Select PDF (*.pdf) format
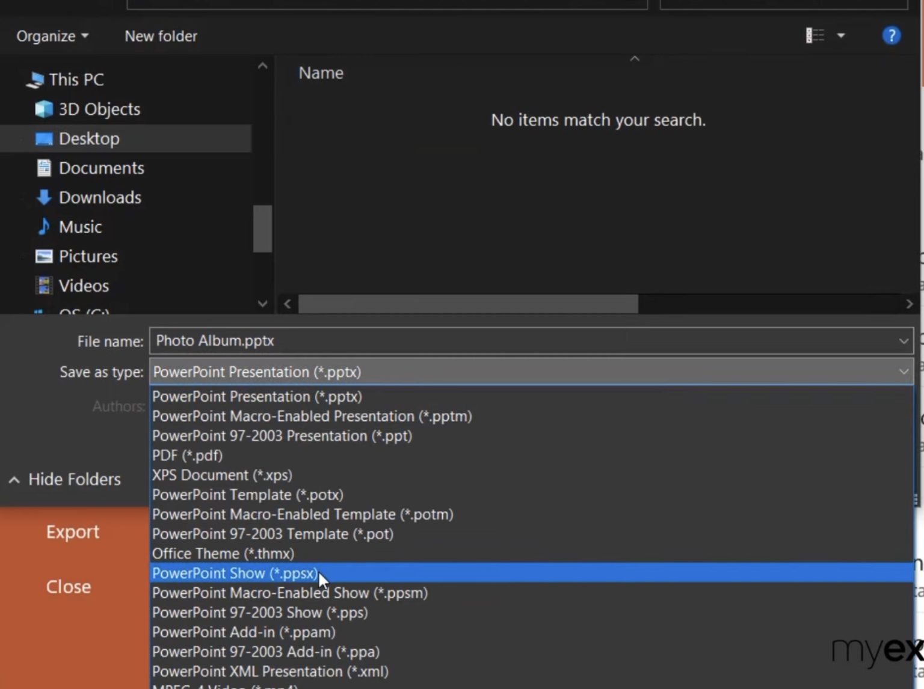Image resolution: width=924 pixels, height=689 pixels. pos(187,455)
